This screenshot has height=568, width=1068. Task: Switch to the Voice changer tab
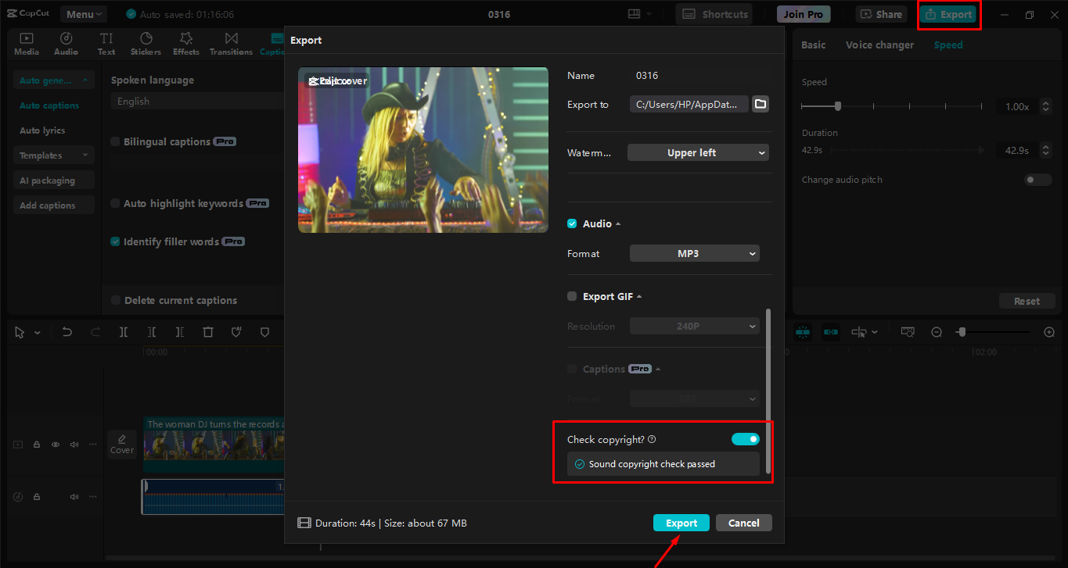click(x=879, y=45)
